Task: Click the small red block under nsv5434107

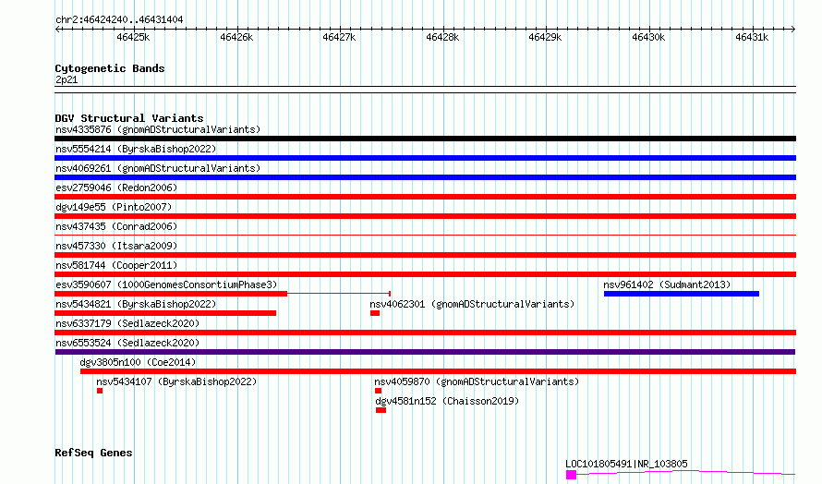Action: click(100, 391)
